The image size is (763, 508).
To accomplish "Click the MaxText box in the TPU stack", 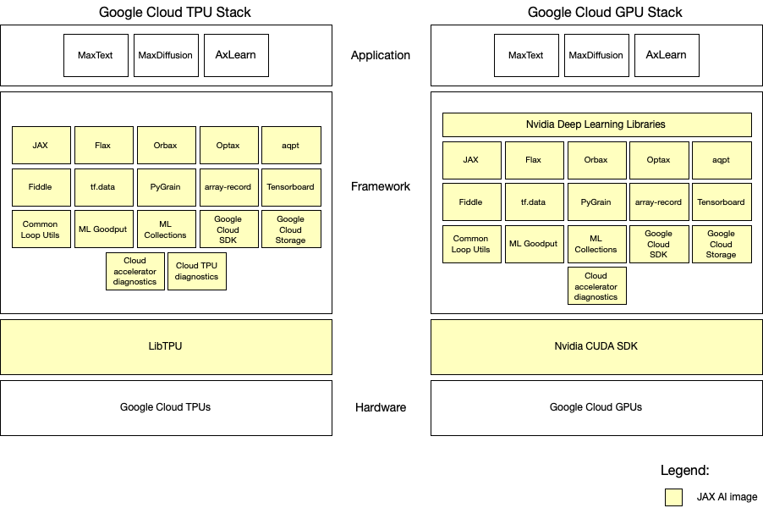I will pyautogui.click(x=96, y=55).
